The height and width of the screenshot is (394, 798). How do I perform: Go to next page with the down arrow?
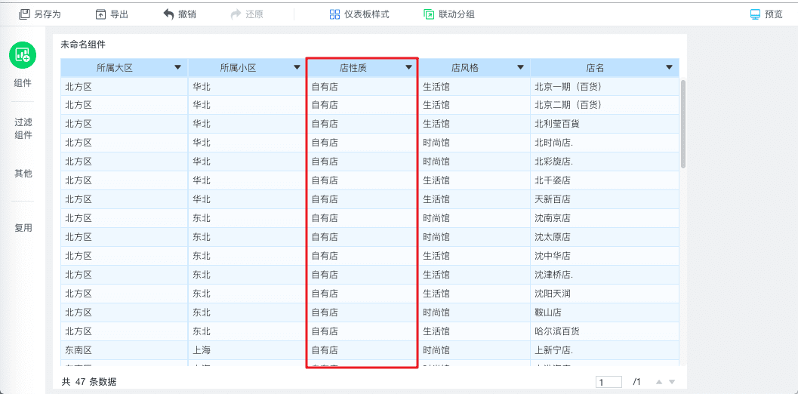point(672,382)
